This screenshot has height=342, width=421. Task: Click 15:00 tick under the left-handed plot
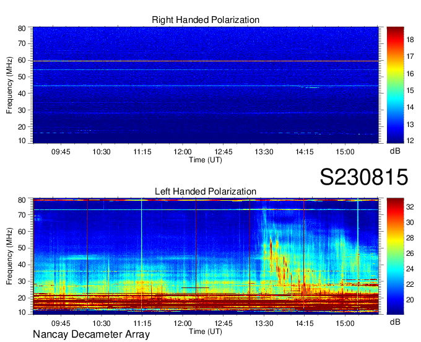pyautogui.click(x=345, y=323)
